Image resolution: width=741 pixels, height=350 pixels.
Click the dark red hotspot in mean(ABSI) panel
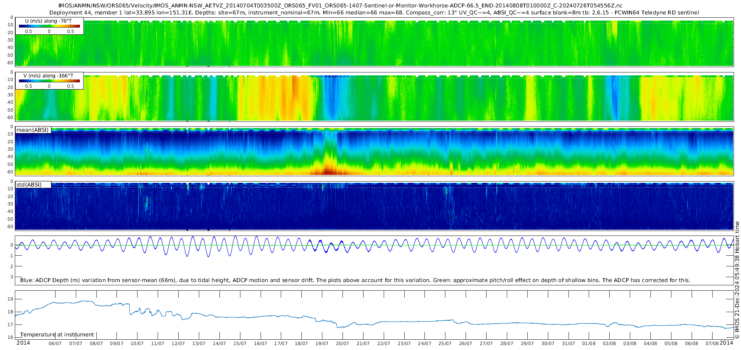tap(328, 171)
